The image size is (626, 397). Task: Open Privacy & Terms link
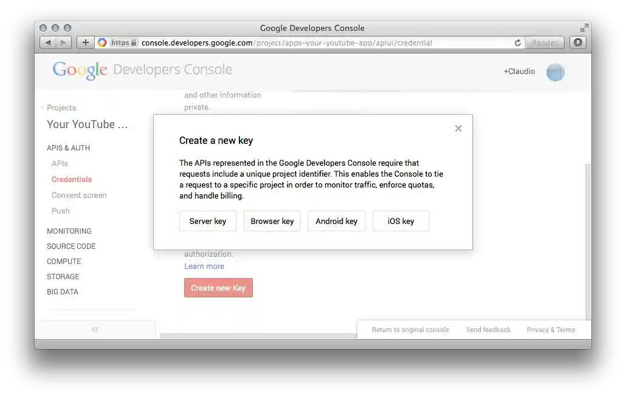point(551,330)
